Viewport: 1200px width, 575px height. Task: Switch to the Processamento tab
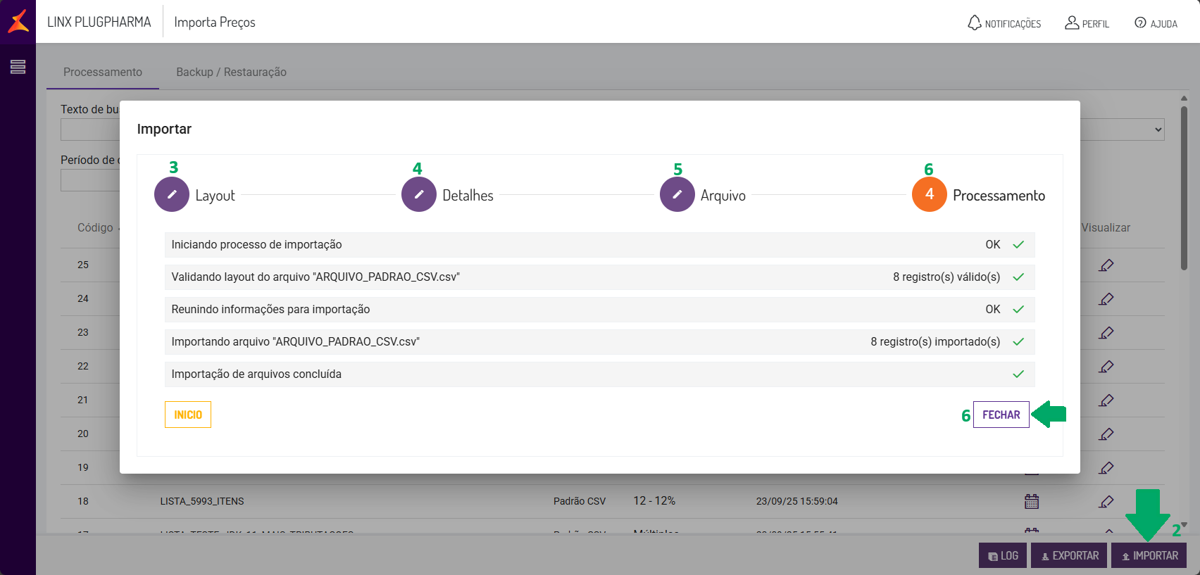(x=103, y=72)
